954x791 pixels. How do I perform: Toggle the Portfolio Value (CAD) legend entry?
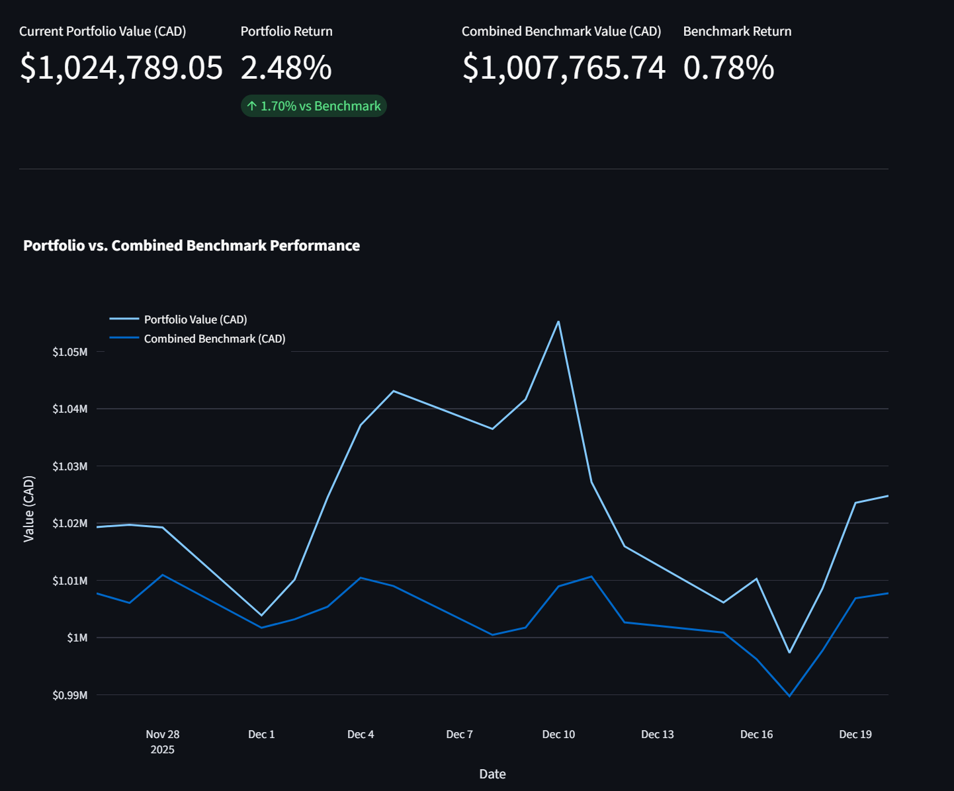[195, 319]
